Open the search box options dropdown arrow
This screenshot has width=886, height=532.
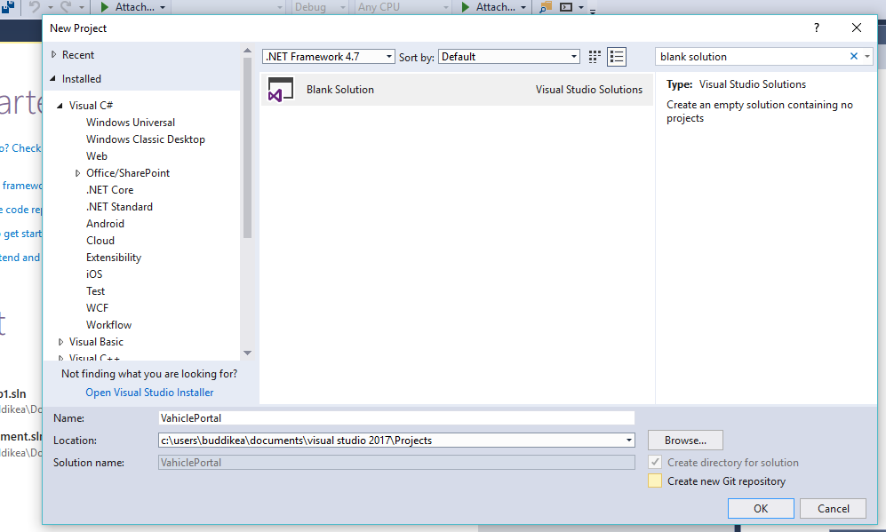867,56
